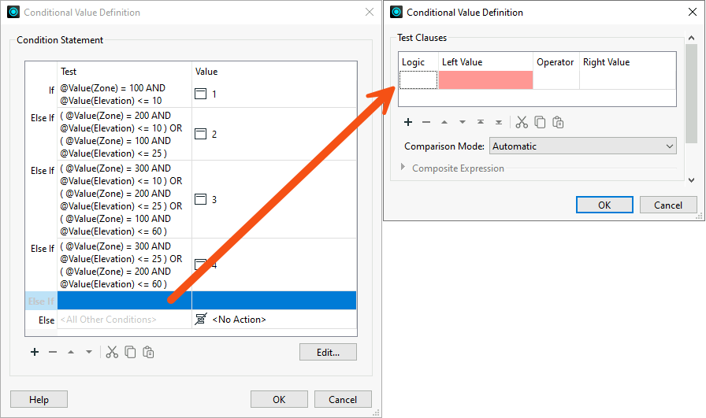Cut the selected Condition Statement row
This screenshot has height=418, width=706.
pos(112,352)
